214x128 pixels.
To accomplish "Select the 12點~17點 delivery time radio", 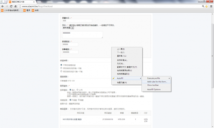I will 61,71.
